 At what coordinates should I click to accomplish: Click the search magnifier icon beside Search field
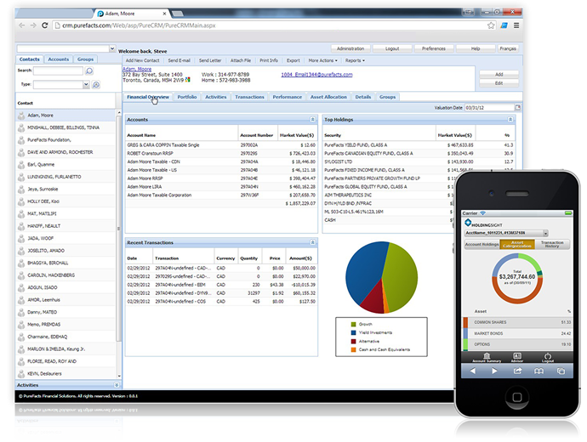click(x=89, y=71)
